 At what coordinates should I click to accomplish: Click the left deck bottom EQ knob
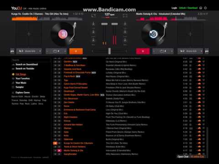pyautogui.click(x=93, y=41)
